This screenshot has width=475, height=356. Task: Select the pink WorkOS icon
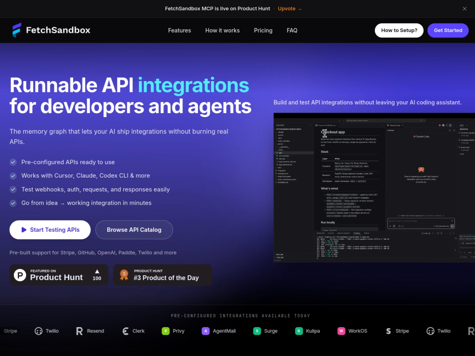341,331
